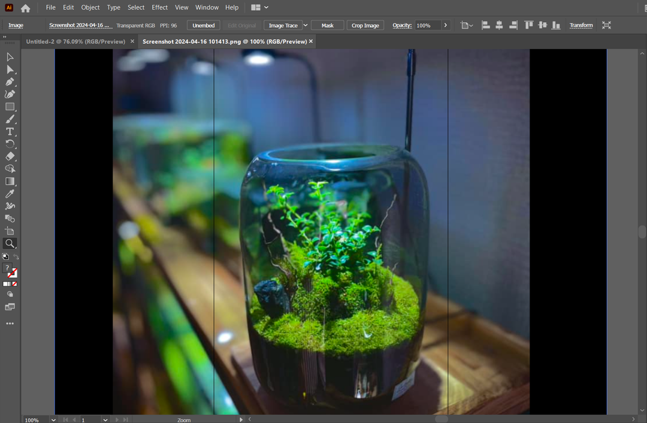Image resolution: width=647 pixels, height=423 pixels.
Task: Select the Eraser tool
Action: point(10,156)
